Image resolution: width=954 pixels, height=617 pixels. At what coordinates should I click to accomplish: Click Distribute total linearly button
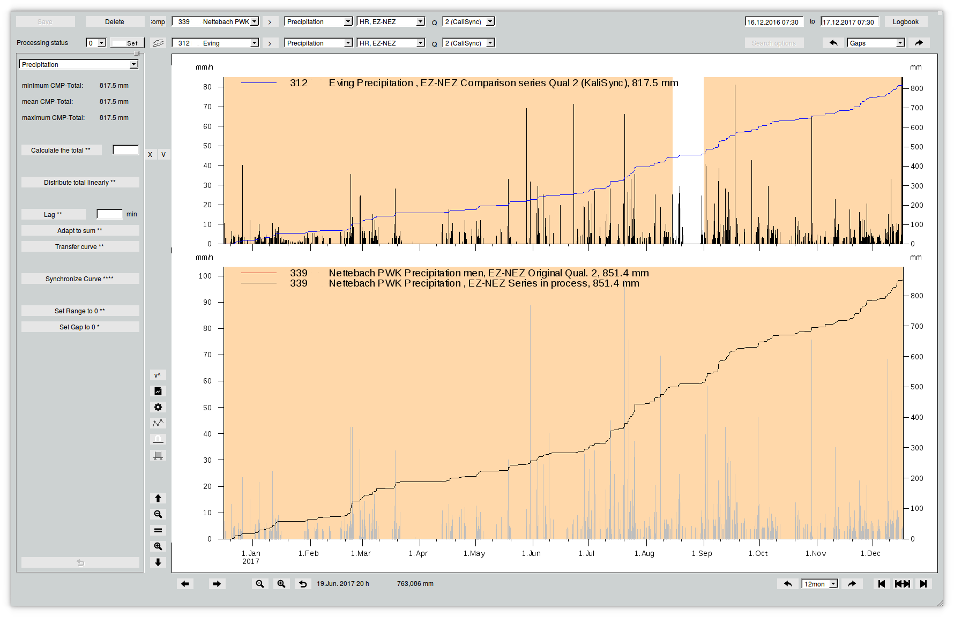point(80,182)
